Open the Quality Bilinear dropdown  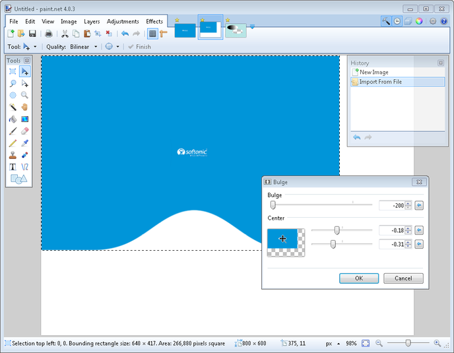click(83, 47)
